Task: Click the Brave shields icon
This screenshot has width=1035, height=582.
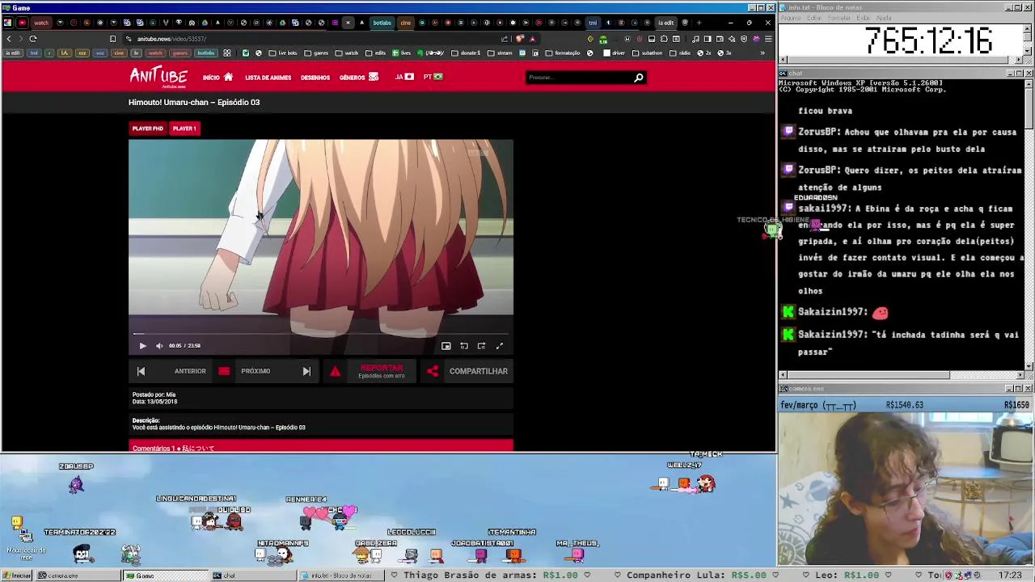Action: coord(520,39)
